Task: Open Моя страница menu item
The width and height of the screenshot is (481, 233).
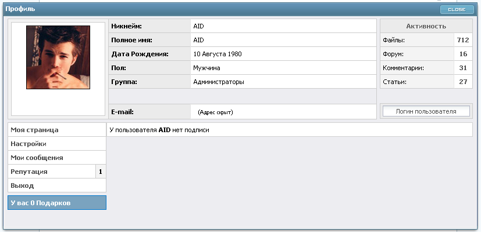Action: [x=57, y=130]
